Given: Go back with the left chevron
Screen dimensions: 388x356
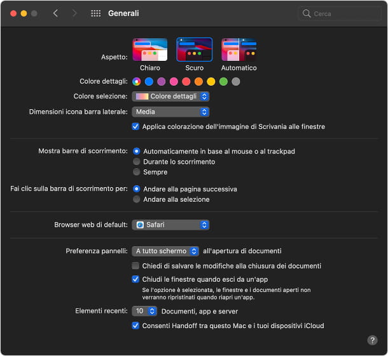Looking at the screenshot, I should [56, 13].
